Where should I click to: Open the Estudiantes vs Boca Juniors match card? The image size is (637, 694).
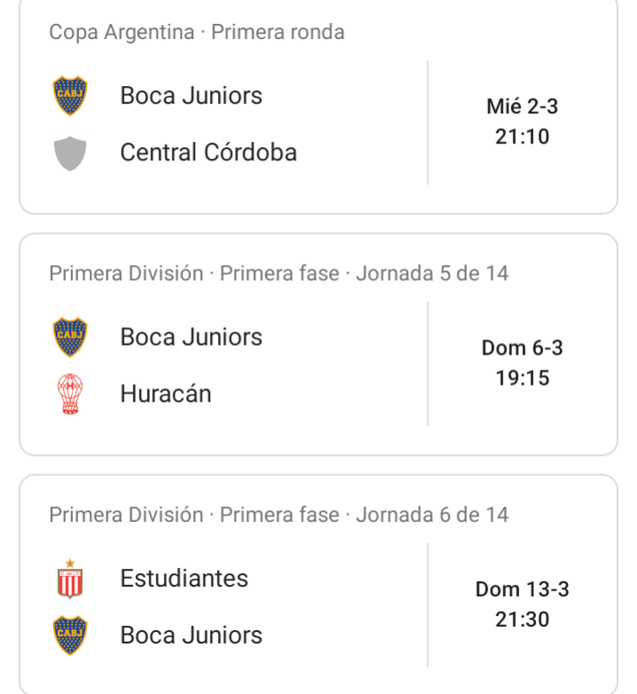319,584
